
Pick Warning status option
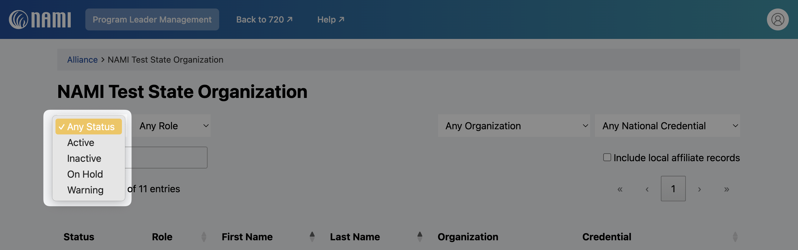point(89,190)
